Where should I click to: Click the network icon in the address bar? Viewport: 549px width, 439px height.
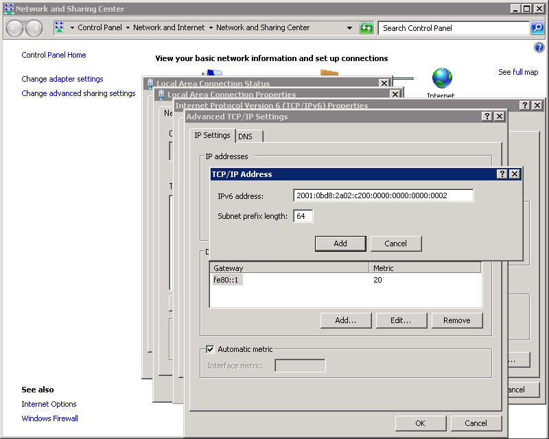point(59,28)
